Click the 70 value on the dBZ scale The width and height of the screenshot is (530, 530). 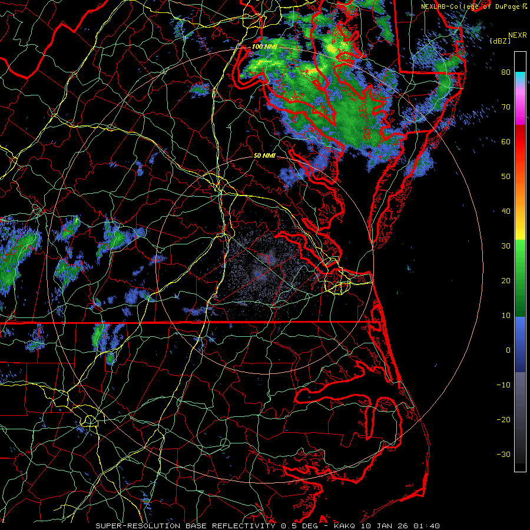click(x=506, y=107)
